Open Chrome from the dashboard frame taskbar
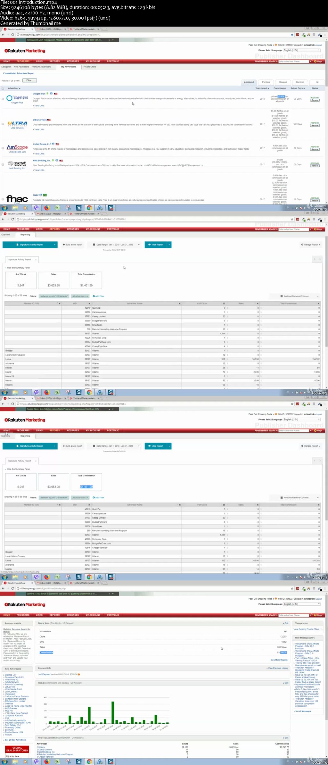Screen dimensions: 328x765 [x=89, y=761]
